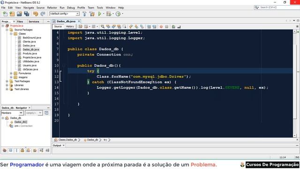Select the Dados_db.java editor tab
Image resolution: width=300 pixels, height=169 pixels.
click(66, 21)
